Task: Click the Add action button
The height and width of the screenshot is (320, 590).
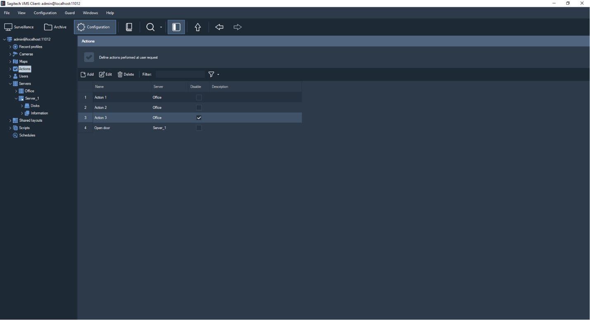Action: point(87,75)
